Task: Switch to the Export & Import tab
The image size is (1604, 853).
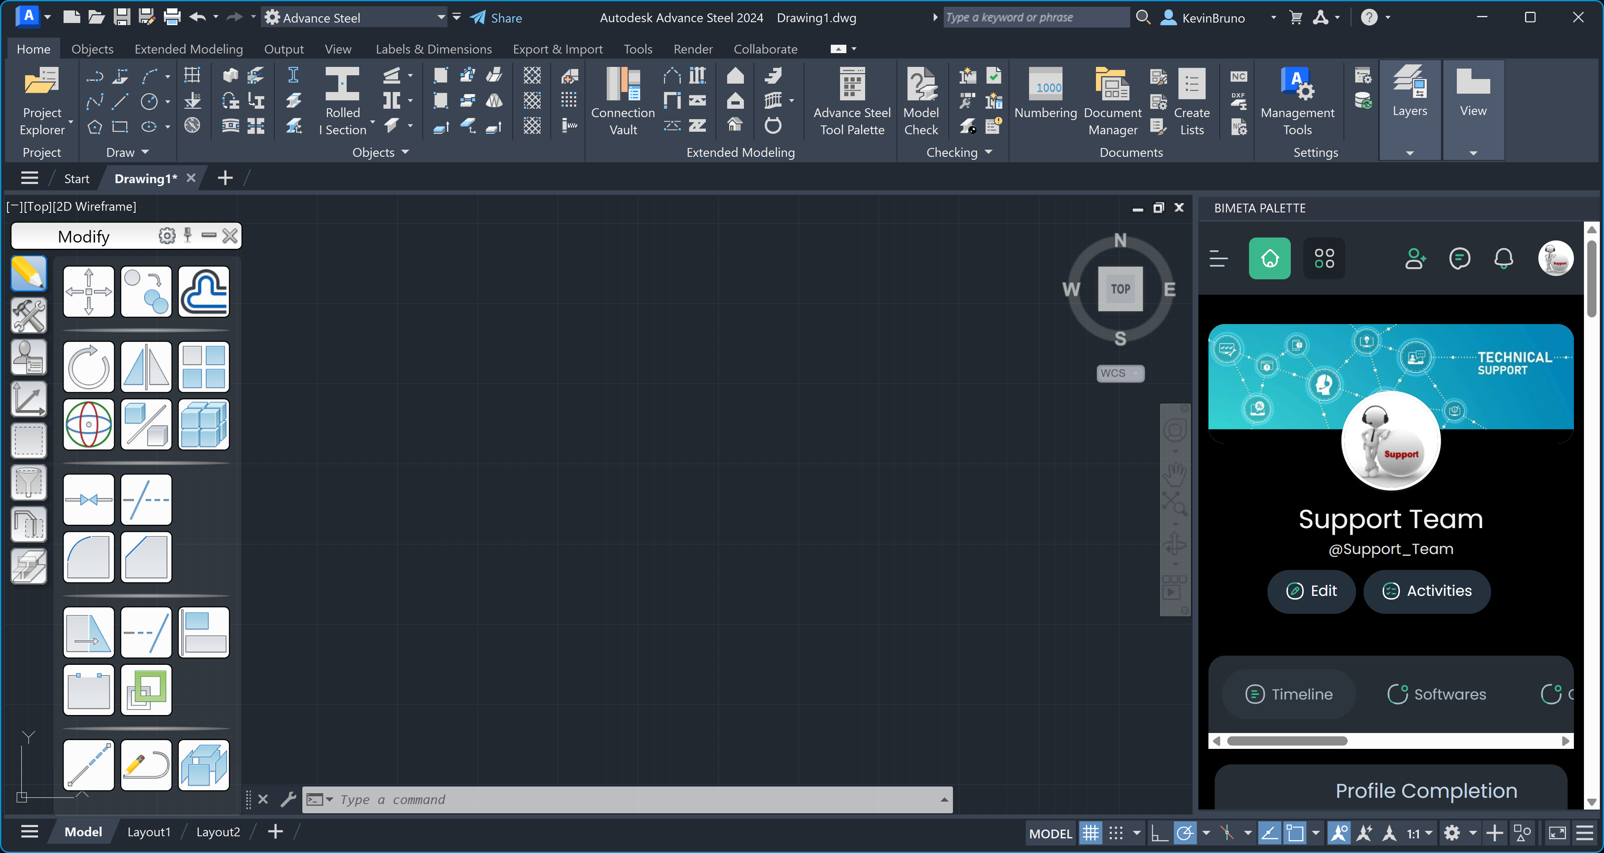Action: click(x=558, y=49)
